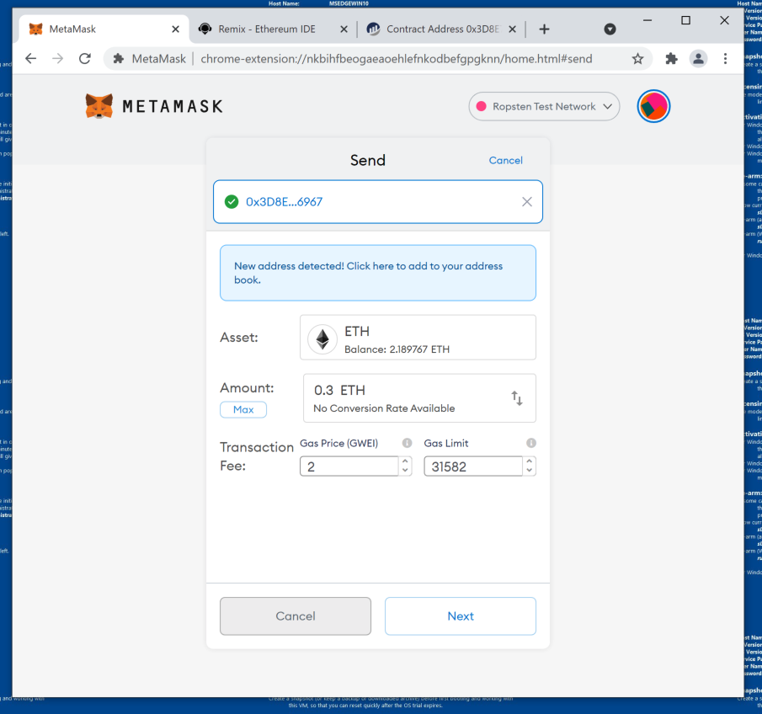This screenshot has height=714, width=762.
Task: Swap amount currency with arrows icon
Action: pos(517,398)
